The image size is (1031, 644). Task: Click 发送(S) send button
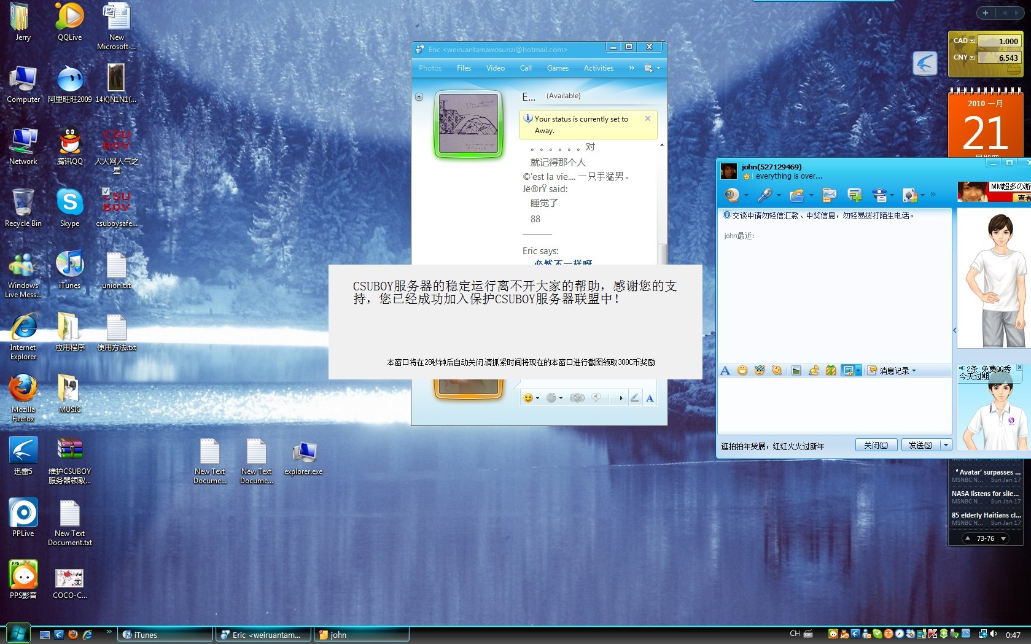[920, 445]
